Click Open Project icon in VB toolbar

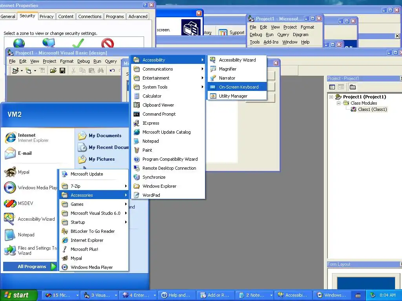point(53,71)
